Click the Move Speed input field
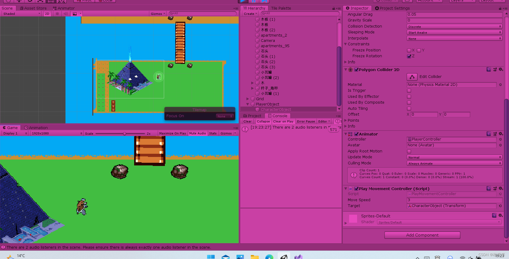Viewport: 509px width, 259px height. pyautogui.click(x=454, y=200)
